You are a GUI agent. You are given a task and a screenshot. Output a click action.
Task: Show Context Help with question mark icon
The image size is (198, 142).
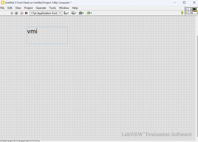pos(182,13)
